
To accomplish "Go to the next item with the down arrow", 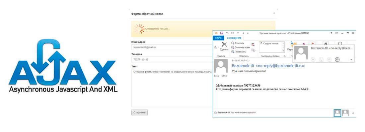I will point(243,33).
